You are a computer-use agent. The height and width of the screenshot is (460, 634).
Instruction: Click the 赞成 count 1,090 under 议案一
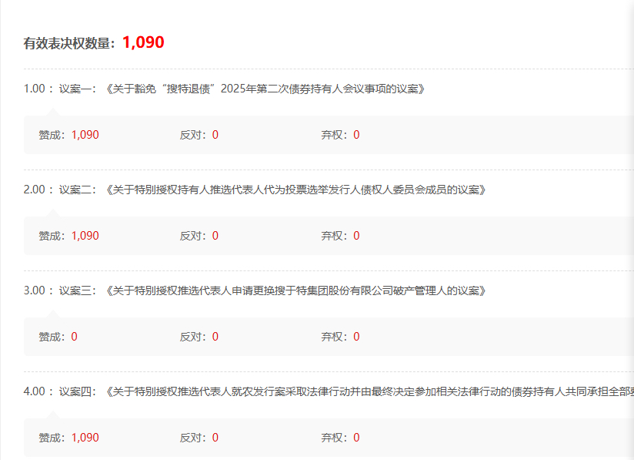(85, 135)
